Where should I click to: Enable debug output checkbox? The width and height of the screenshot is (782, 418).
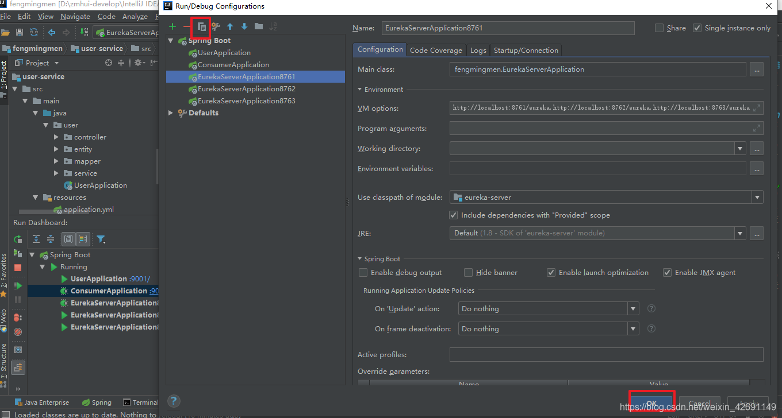[x=363, y=273]
